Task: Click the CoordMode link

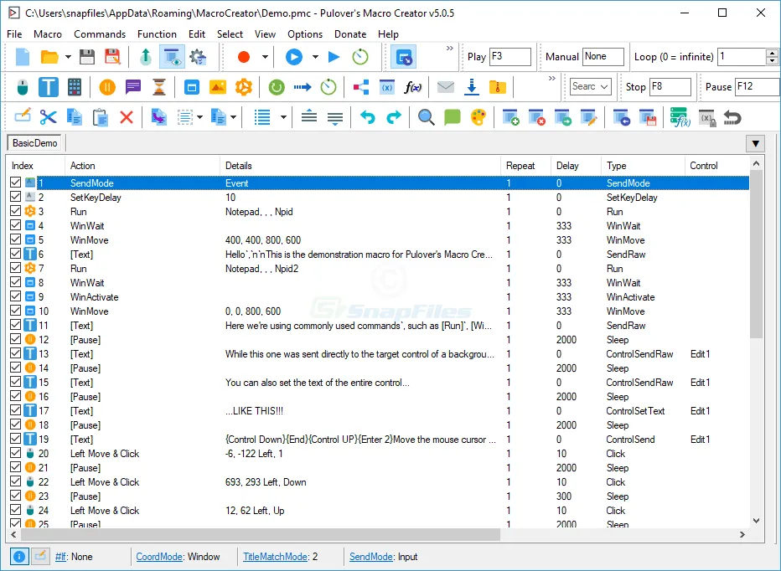Action: point(159,557)
